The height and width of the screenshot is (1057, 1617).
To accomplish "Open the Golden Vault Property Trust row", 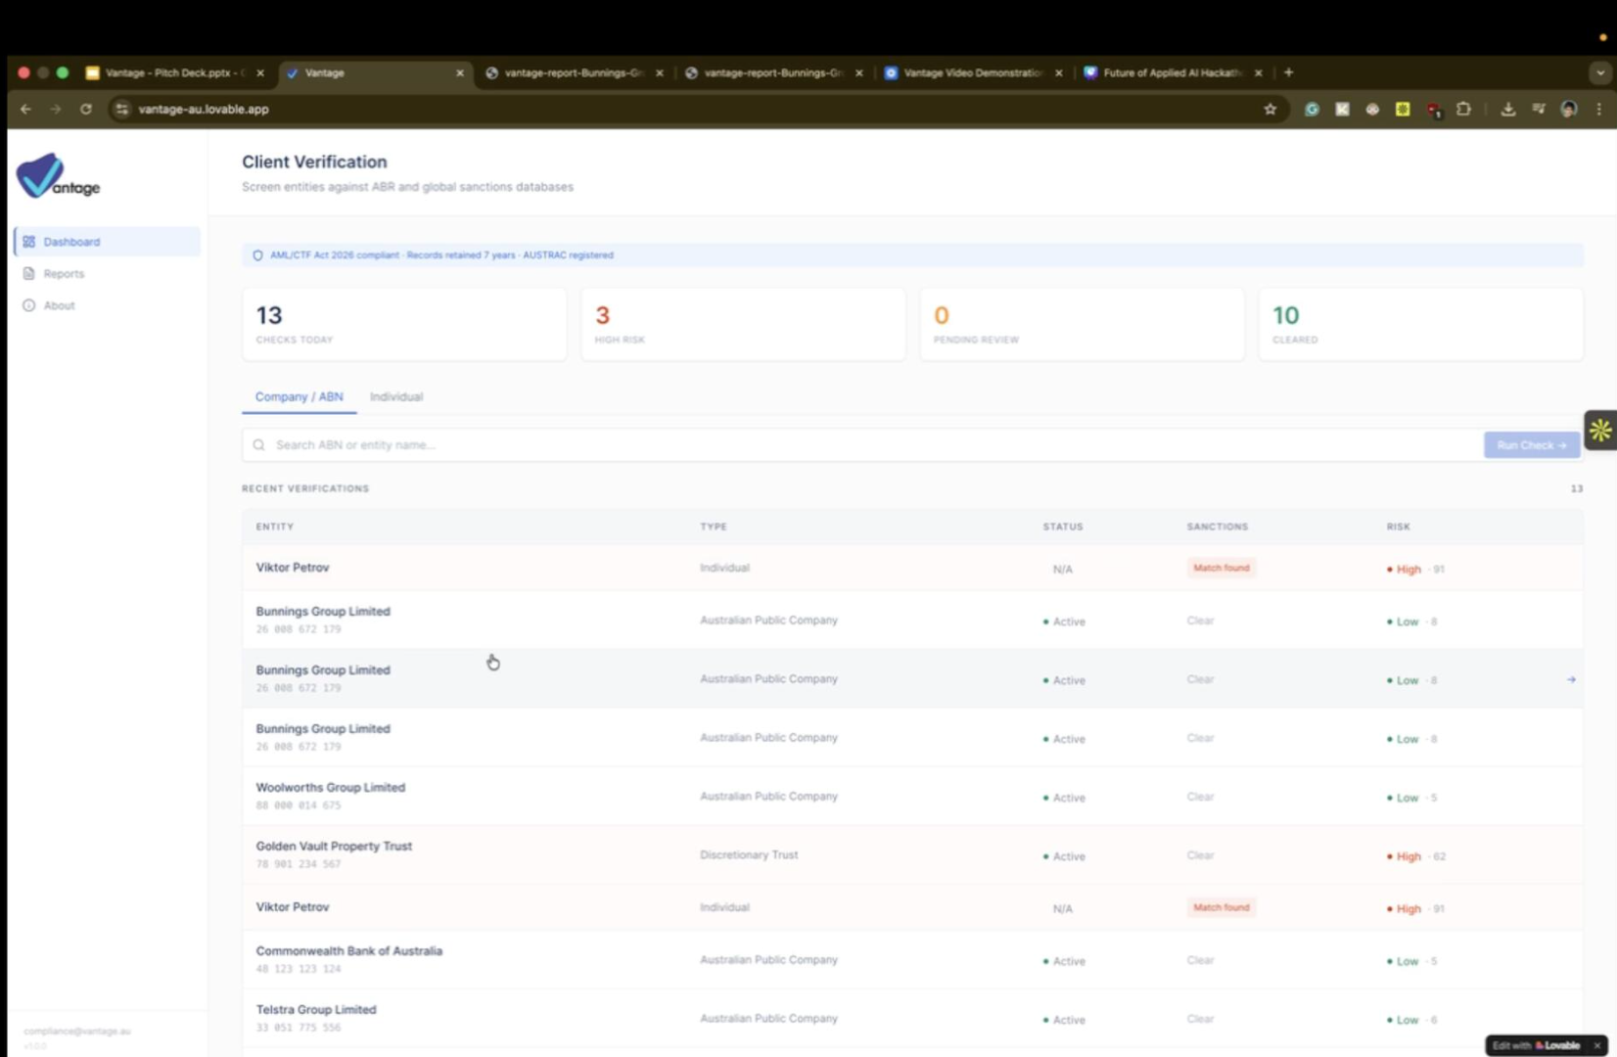I will [x=912, y=854].
